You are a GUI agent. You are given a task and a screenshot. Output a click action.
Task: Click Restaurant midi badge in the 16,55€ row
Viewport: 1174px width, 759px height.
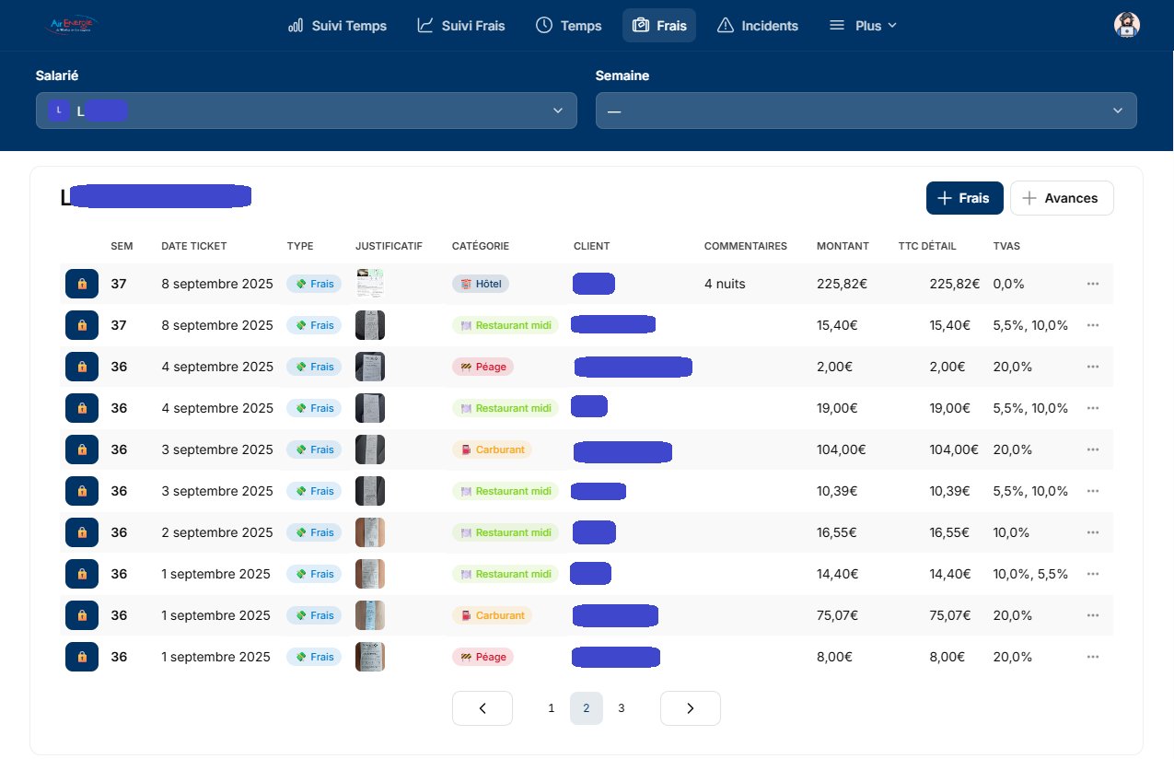pyautogui.click(x=506, y=532)
